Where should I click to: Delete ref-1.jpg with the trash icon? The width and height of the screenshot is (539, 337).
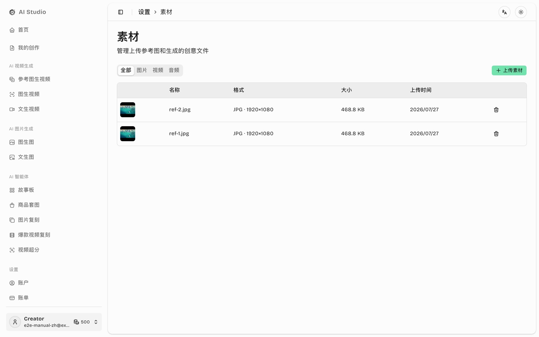496,134
